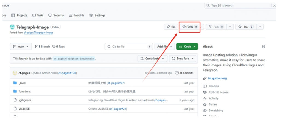Click the cf-pages author avatar

click(15, 73)
